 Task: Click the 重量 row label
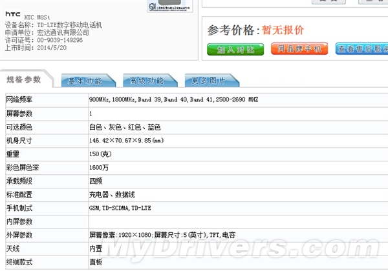pos(13,154)
